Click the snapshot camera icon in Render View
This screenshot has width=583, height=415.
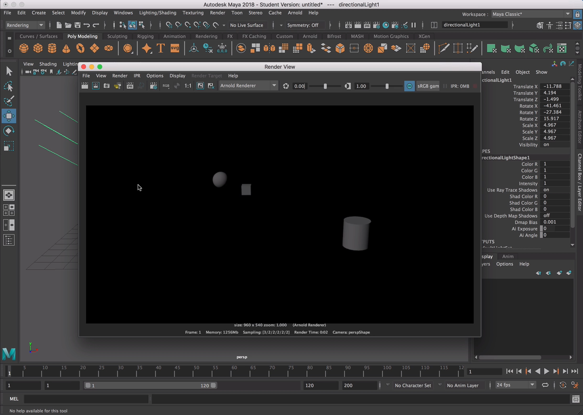pyautogui.click(x=107, y=86)
